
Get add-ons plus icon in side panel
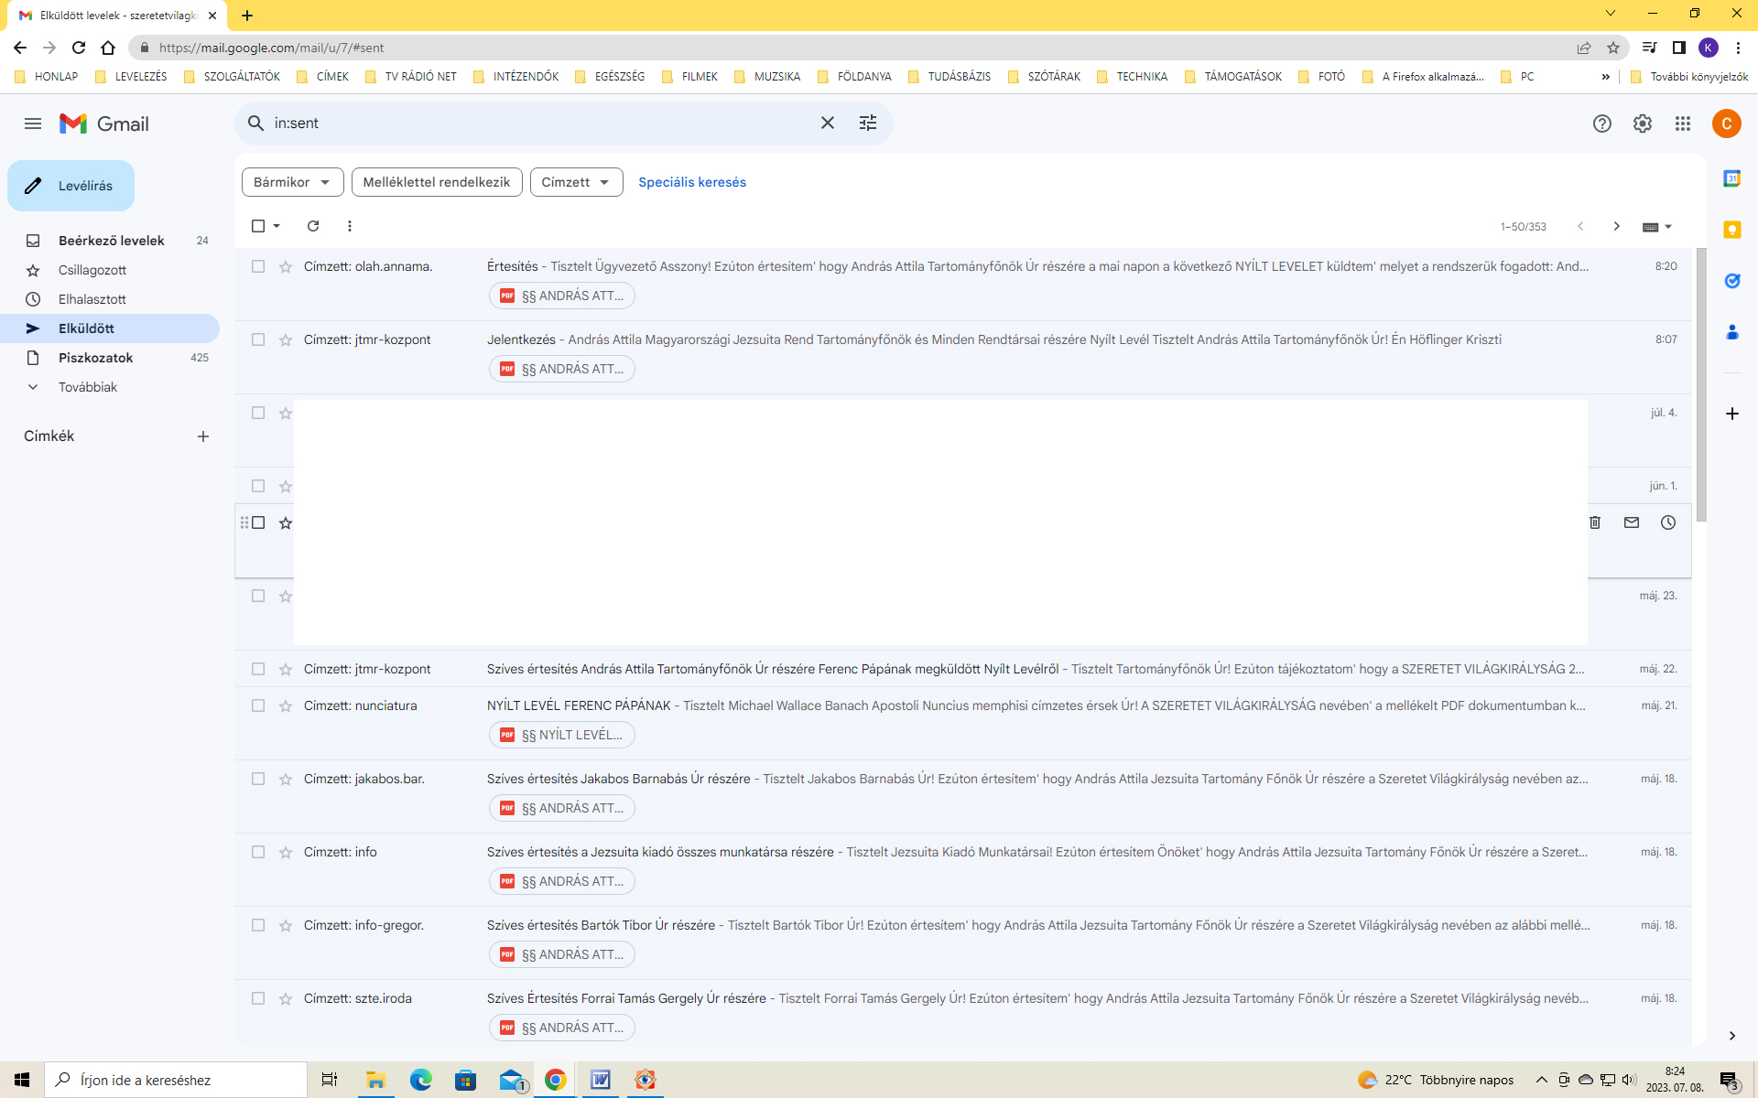(1732, 414)
